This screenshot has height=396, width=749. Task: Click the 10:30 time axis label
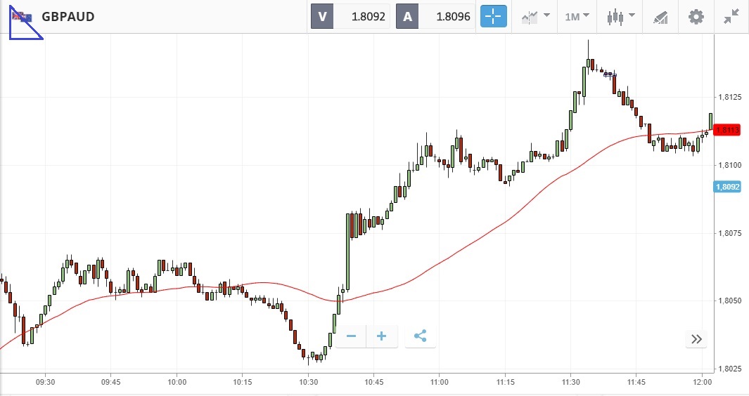click(308, 382)
